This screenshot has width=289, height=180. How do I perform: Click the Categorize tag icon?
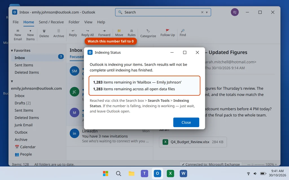148,31
